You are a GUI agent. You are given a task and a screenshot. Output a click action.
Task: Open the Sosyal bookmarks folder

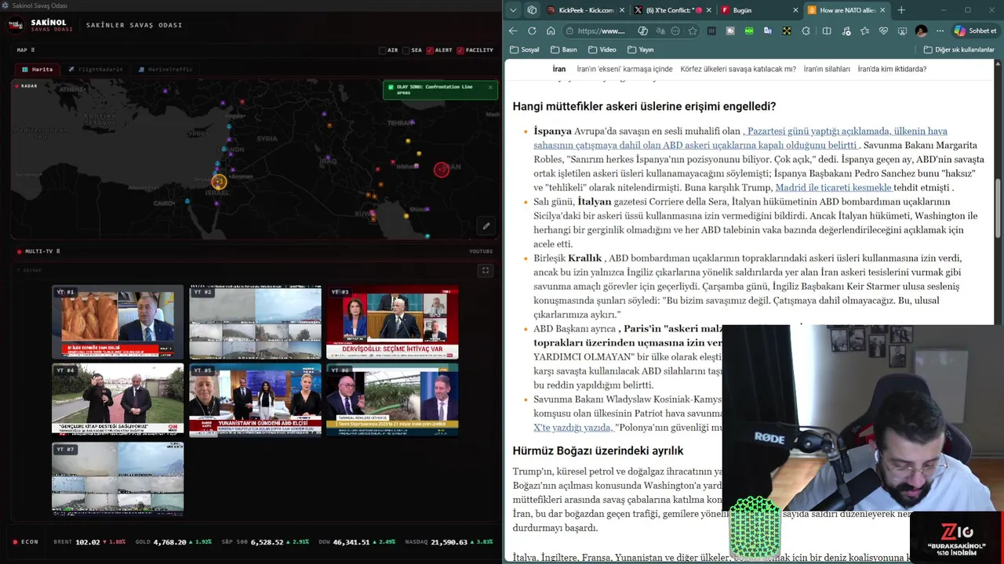(525, 49)
